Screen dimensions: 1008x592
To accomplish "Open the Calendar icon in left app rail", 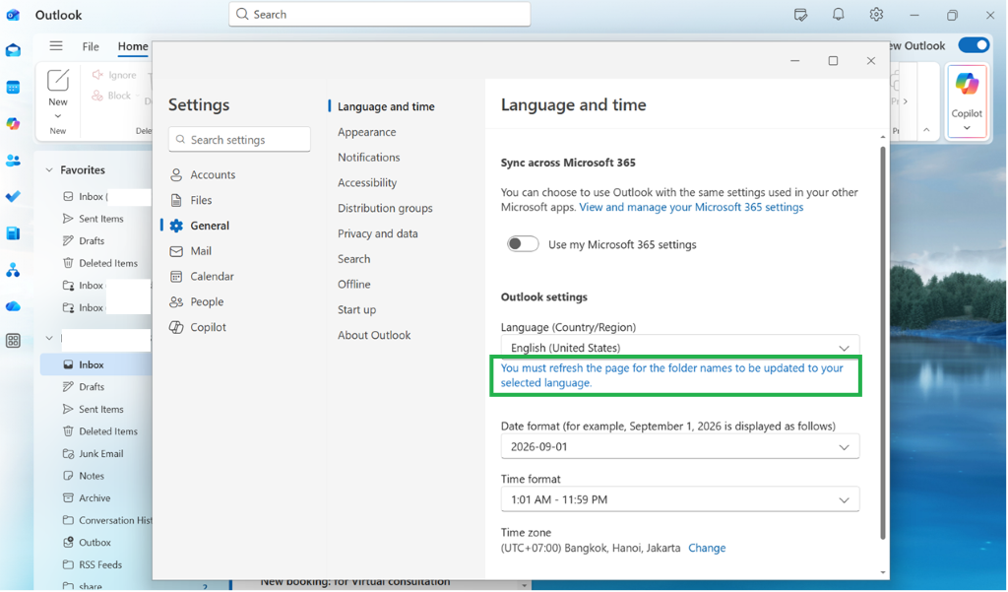I will point(13,88).
